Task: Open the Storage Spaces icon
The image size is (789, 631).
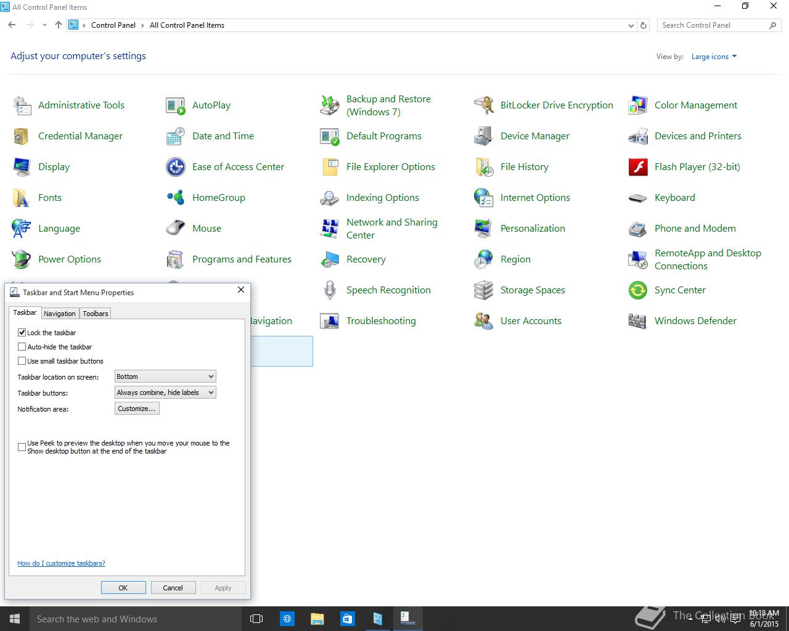Action: coord(484,290)
